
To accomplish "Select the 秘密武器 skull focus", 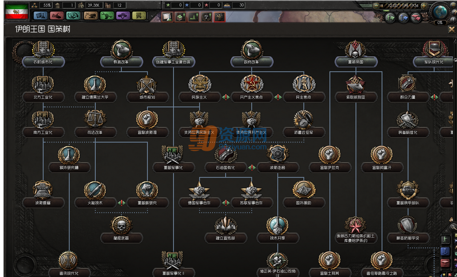I will [x=122, y=230].
